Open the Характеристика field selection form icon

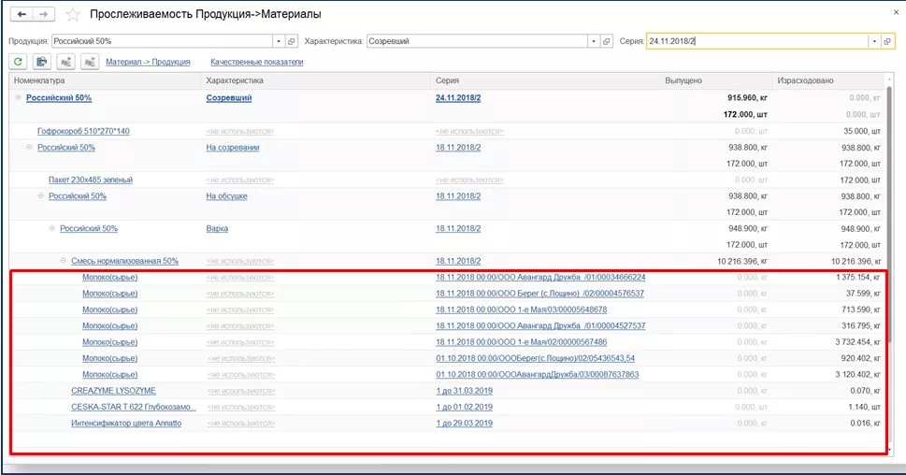[607, 41]
